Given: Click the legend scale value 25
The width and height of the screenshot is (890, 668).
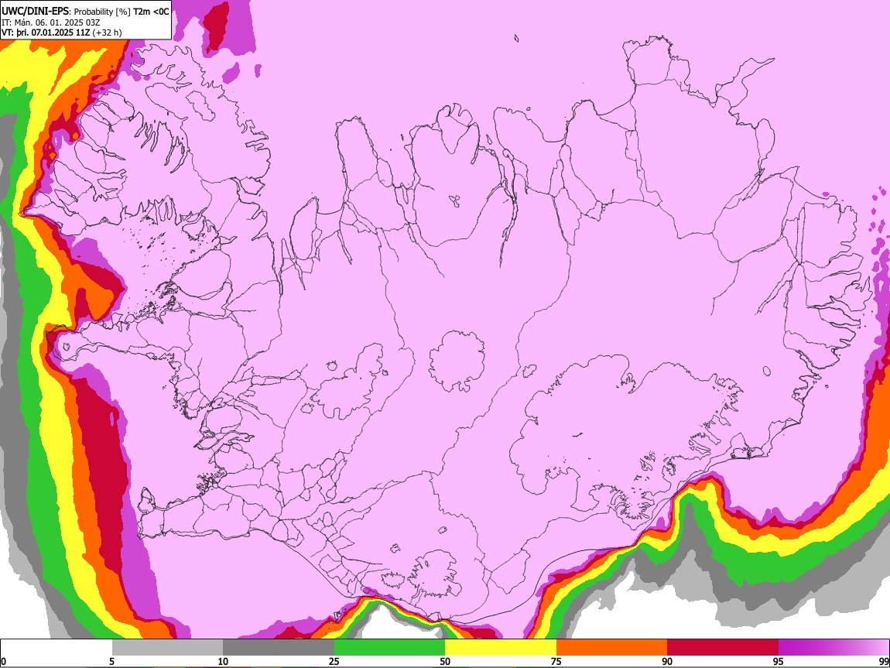Looking at the screenshot, I should (334, 661).
